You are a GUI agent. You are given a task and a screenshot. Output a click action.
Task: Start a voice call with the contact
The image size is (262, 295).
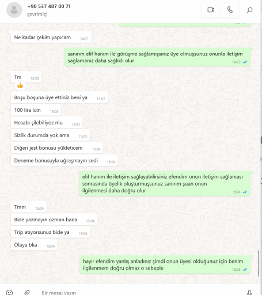click(230, 10)
